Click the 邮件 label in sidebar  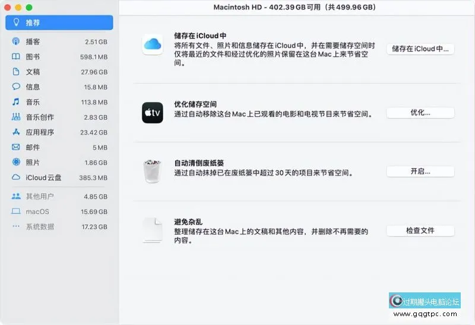[33, 148]
